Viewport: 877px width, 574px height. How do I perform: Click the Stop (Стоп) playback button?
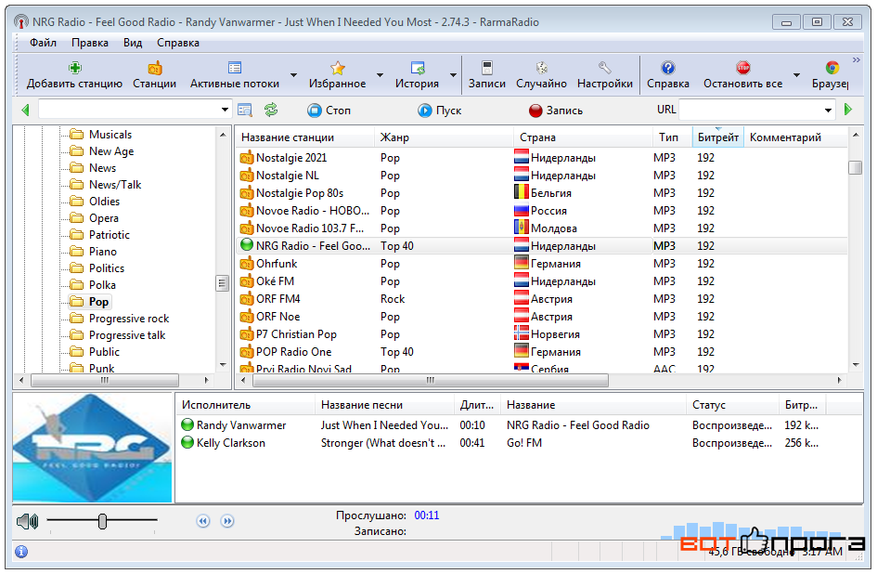[329, 111]
